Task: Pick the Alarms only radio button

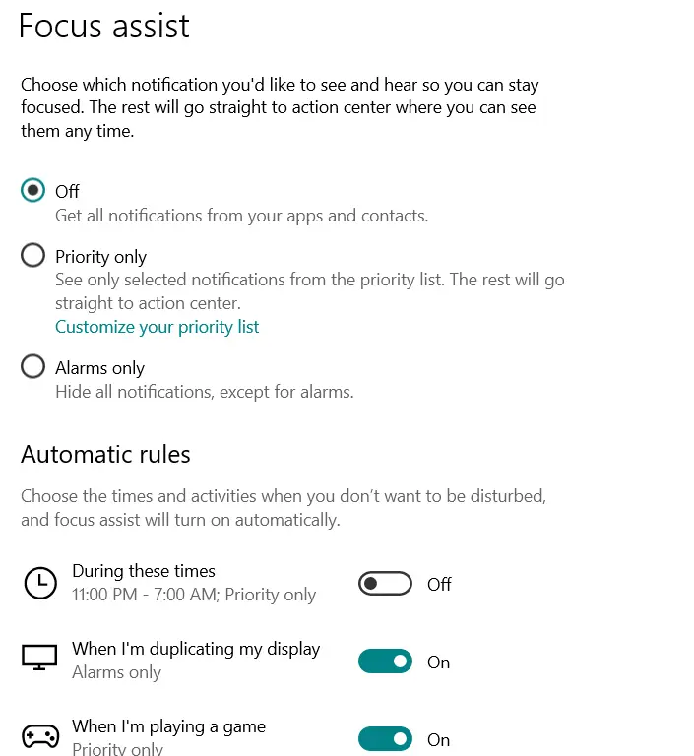Action: 33,367
